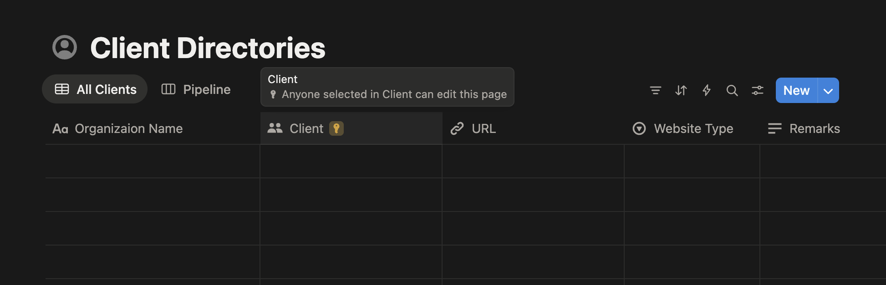The image size is (886, 285).
Task: Click the link icon in URL header
Action: [x=457, y=128]
